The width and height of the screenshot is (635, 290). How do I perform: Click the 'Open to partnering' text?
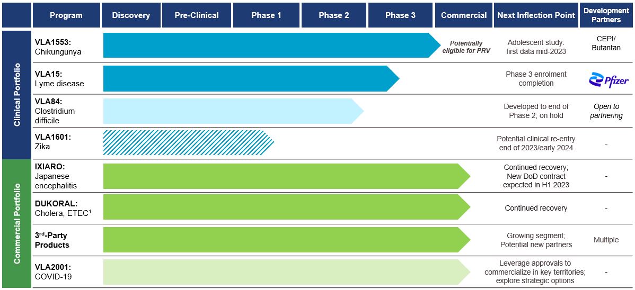(x=606, y=111)
